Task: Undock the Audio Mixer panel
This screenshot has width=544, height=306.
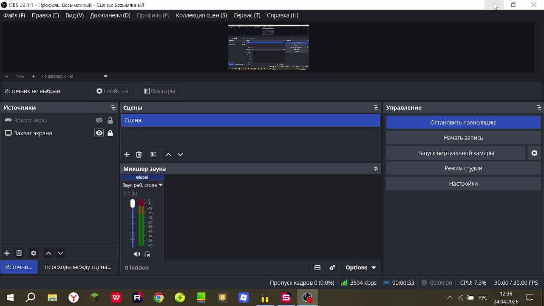Action: tap(376, 169)
